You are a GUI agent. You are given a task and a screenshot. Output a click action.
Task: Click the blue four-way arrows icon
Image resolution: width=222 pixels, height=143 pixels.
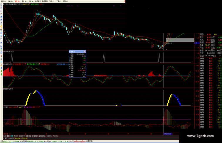coord(1,68)
